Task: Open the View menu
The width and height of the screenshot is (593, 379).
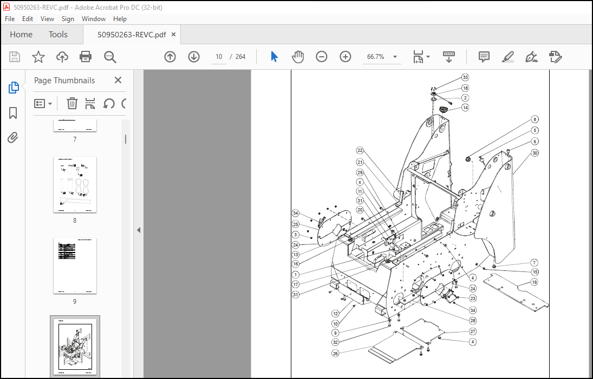Action: pos(47,19)
